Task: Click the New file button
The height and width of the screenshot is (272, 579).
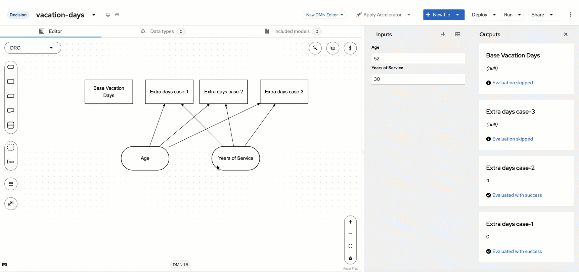Action: point(438,15)
